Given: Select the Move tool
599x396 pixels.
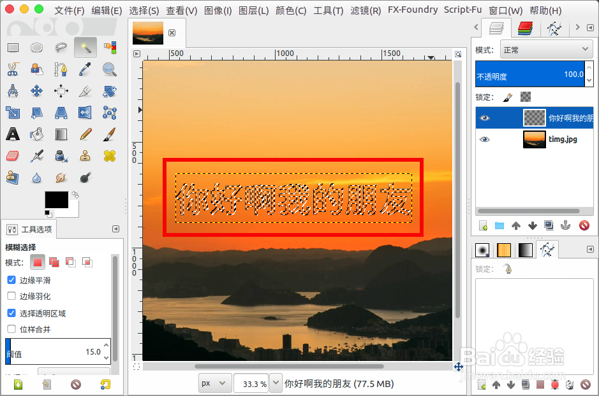Looking at the screenshot, I should pyautogui.click(x=36, y=91).
